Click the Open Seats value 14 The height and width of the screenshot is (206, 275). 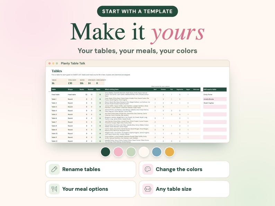coord(89,83)
